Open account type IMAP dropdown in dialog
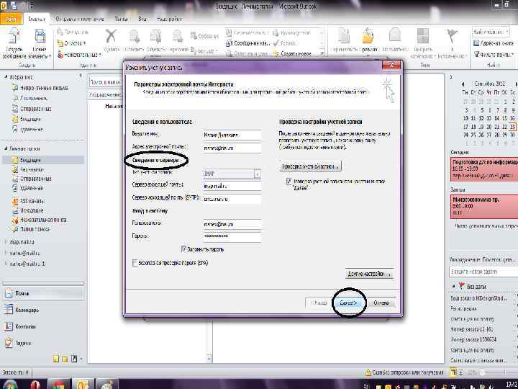This screenshot has height=389, width=518. tap(258, 174)
